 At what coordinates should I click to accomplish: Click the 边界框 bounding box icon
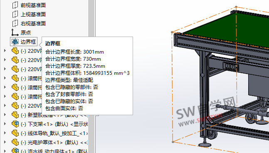click(x=15, y=42)
